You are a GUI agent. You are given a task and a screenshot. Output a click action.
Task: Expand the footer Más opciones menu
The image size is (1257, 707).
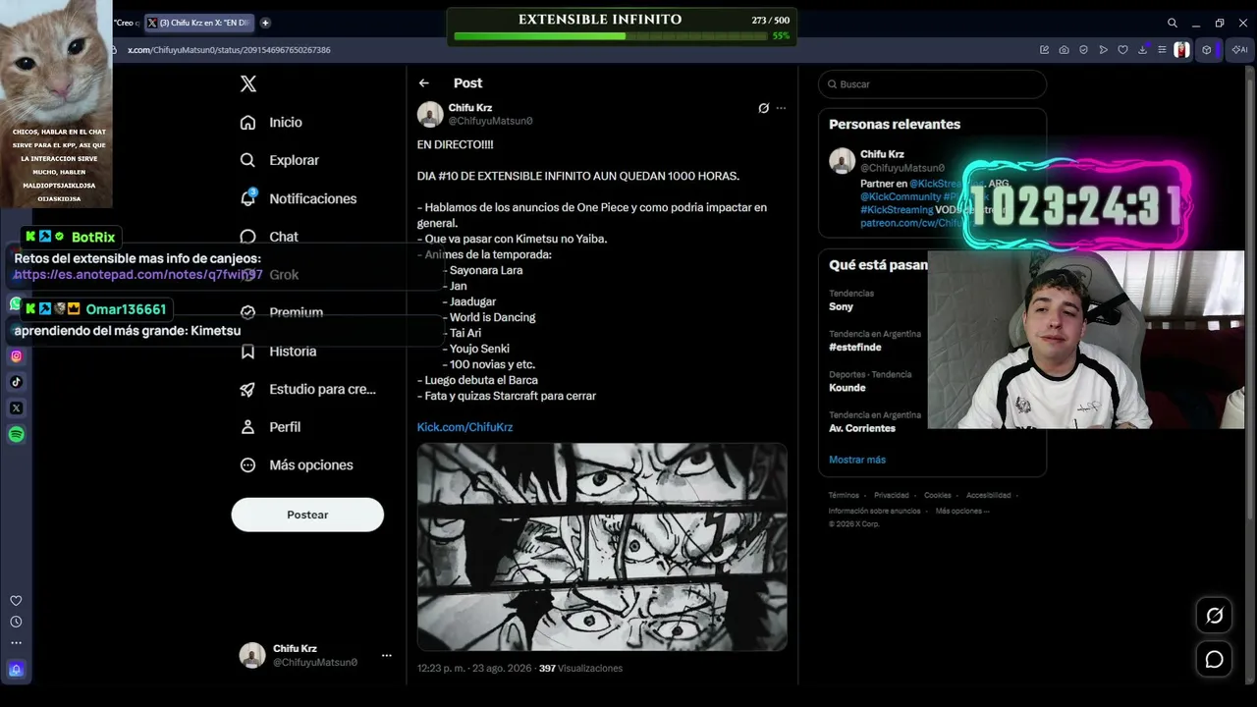click(961, 512)
